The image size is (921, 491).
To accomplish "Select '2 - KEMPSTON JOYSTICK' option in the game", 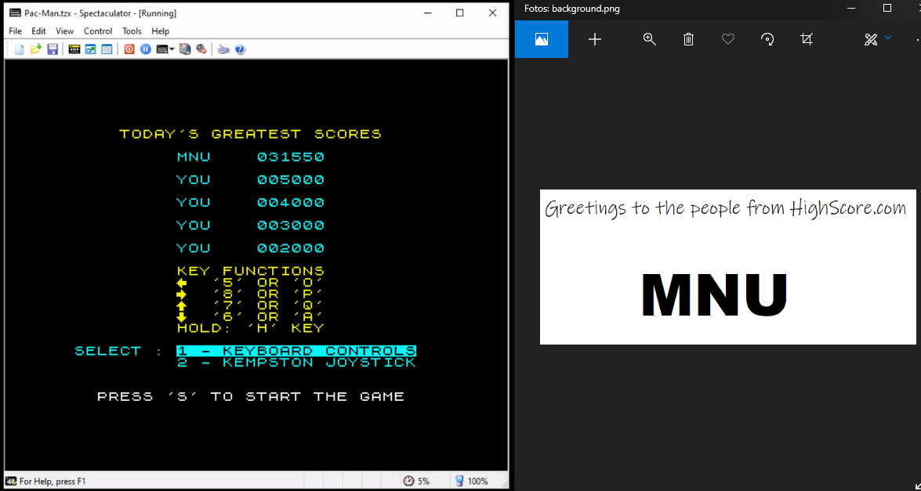I will tap(296, 363).
